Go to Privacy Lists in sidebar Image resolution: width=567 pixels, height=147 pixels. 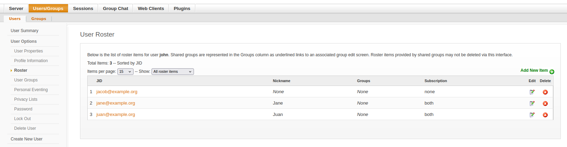(x=26, y=99)
